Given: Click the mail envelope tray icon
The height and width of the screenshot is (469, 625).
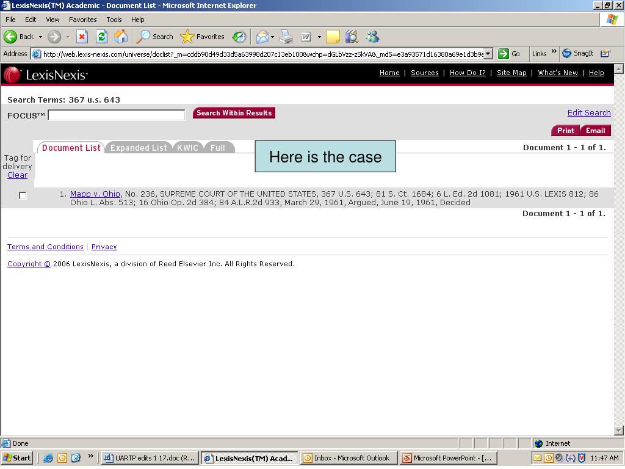Looking at the screenshot, I should tap(538, 458).
